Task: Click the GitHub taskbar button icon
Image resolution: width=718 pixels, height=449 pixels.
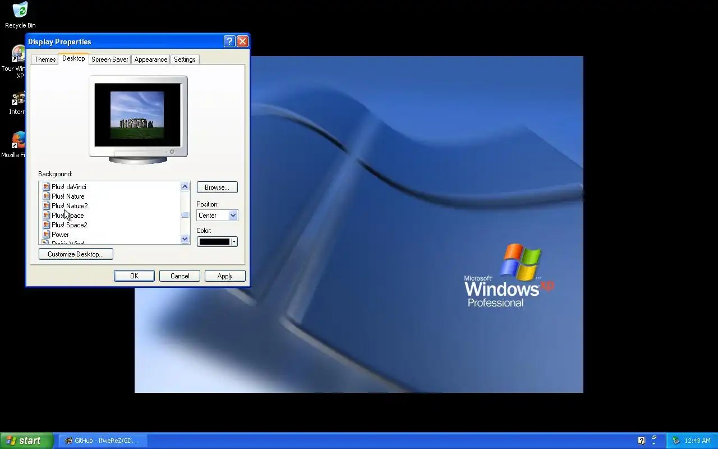Action: coord(68,441)
